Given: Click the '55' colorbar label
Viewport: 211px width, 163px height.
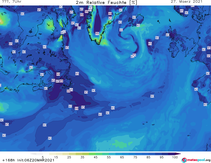Looking at the screenshot, I should click(x=109, y=157).
